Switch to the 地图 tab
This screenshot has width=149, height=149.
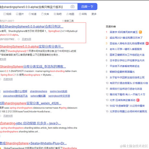tap(70, 14)
